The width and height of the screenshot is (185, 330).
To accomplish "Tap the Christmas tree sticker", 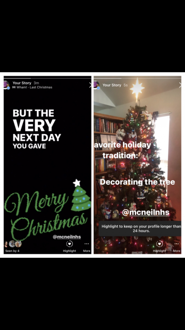I will 81,195.
